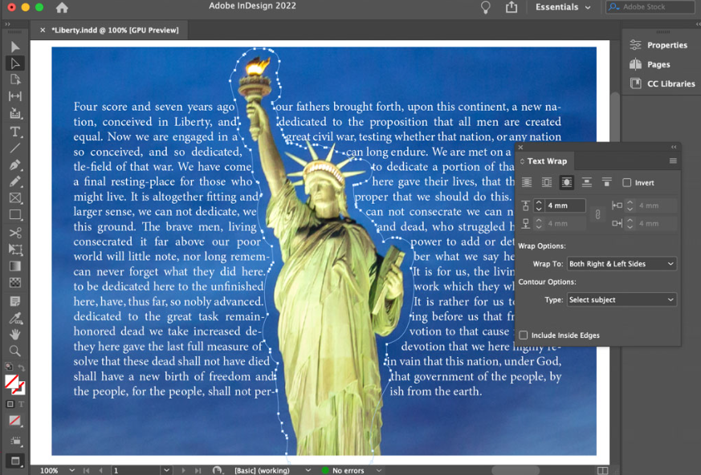Select the Type tool
Screen dimensions: 701x475
14,130
